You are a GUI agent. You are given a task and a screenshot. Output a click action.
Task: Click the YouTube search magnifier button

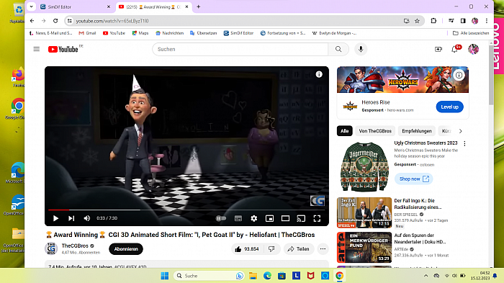tap(338, 49)
